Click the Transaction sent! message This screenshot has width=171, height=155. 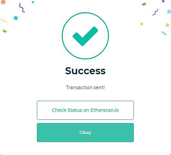pos(85,88)
